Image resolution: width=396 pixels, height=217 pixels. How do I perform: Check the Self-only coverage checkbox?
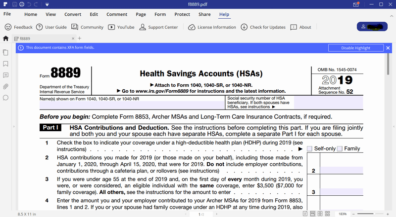309,148
